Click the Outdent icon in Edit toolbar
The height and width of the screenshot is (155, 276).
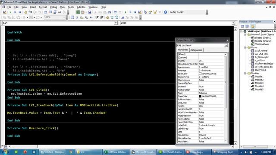click(x=102, y=17)
